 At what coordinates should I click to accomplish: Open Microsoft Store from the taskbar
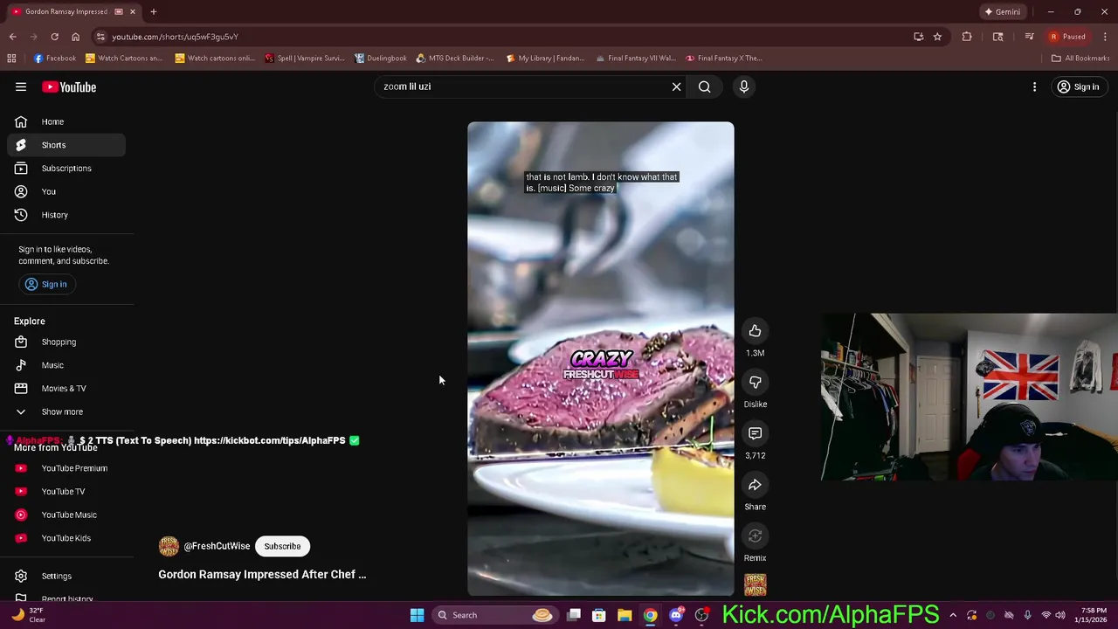click(599, 615)
